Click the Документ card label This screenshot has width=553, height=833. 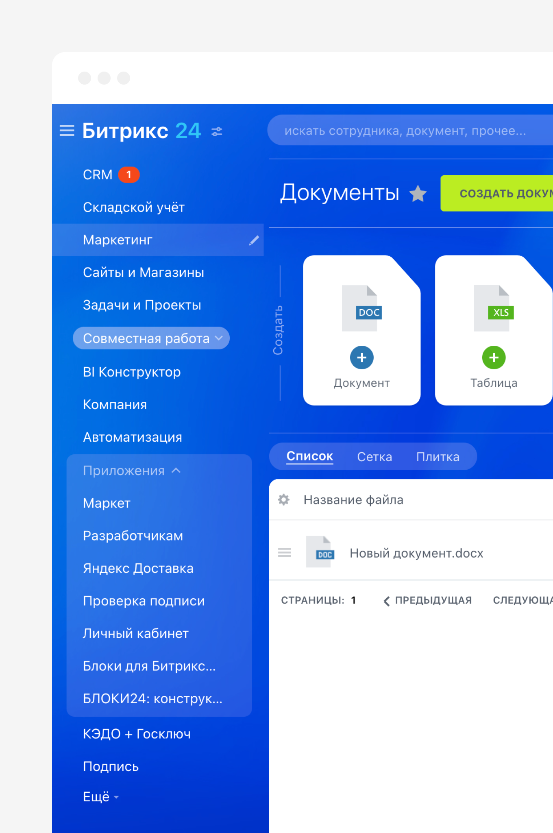click(362, 383)
